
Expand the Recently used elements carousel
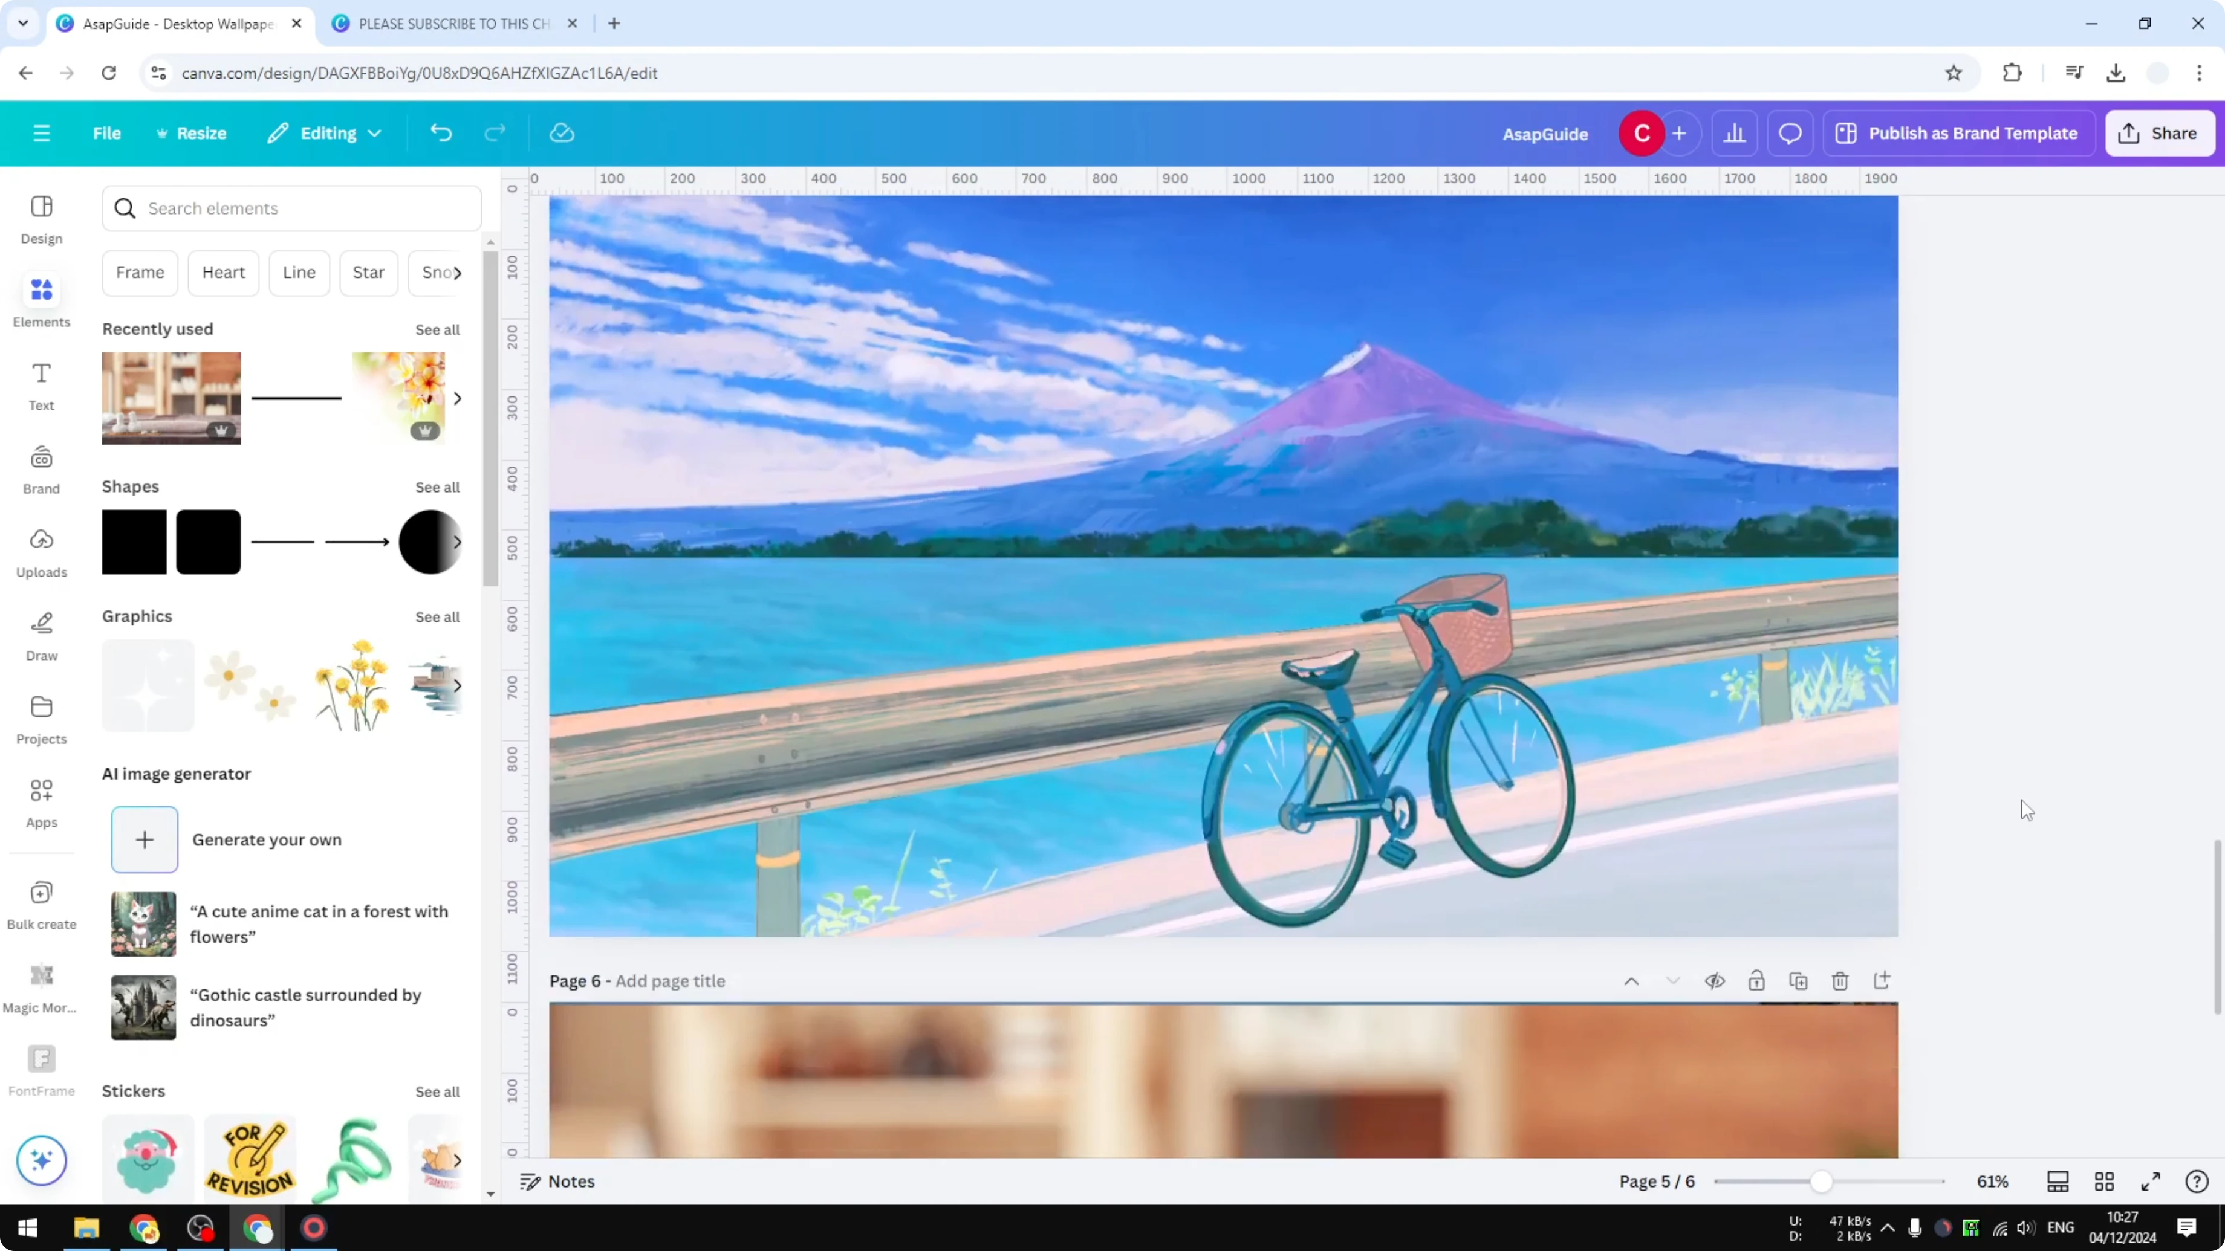tap(457, 398)
